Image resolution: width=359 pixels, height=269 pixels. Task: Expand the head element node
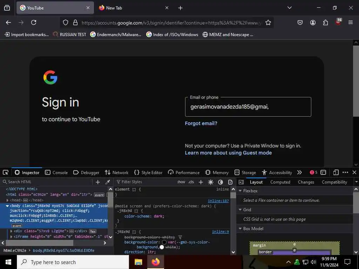8,200
